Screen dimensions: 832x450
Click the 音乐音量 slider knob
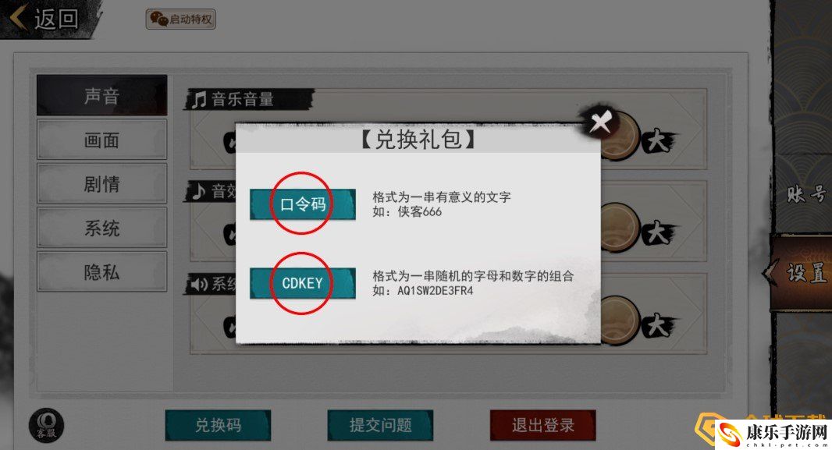click(x=620, y=136)
